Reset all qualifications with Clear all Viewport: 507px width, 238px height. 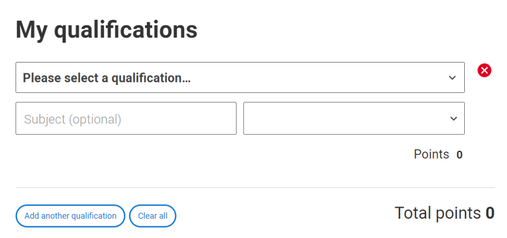(x=153, y=216)
